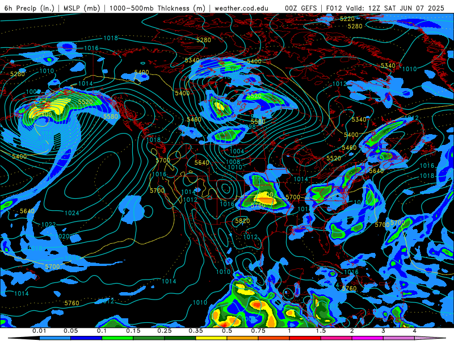Screen dimensions: 454x341
Task: Click the 0.05 legend value
Action: (x=70, y=331)
